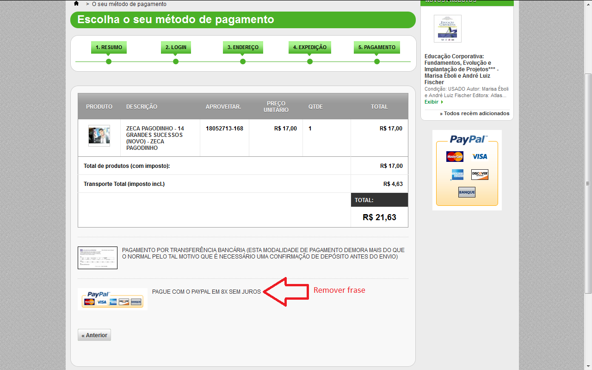Click the Discover card icon in sidebar
Screen dimensions: 592x370
click(x=480, y=174)
